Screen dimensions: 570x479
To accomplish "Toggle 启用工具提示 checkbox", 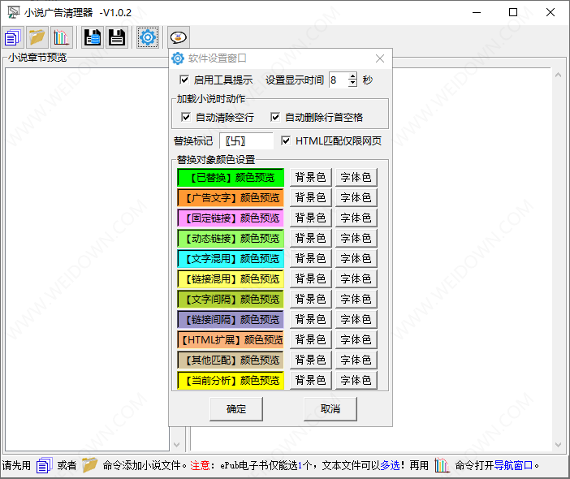I will 184,80.
